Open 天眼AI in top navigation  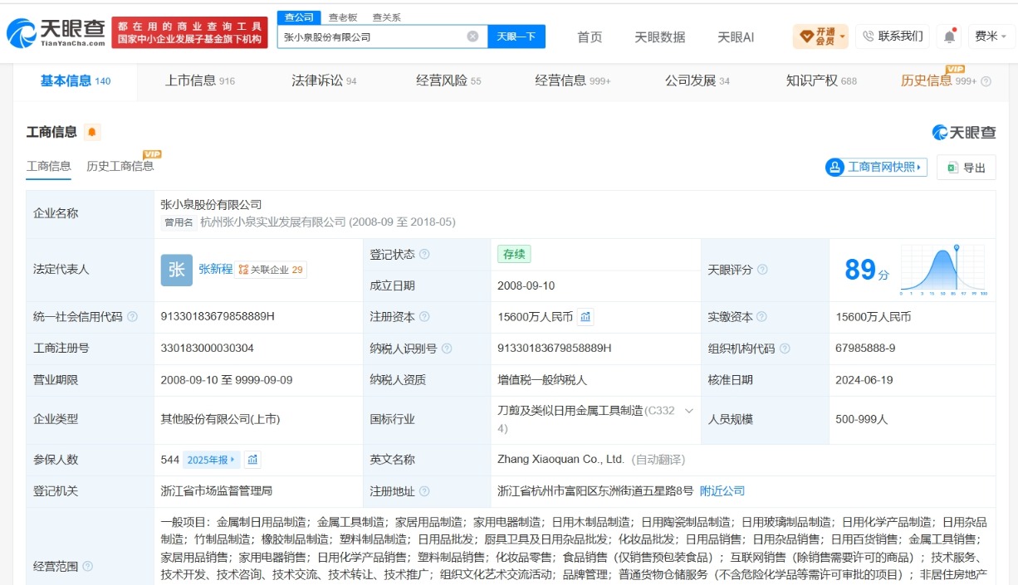736,37
